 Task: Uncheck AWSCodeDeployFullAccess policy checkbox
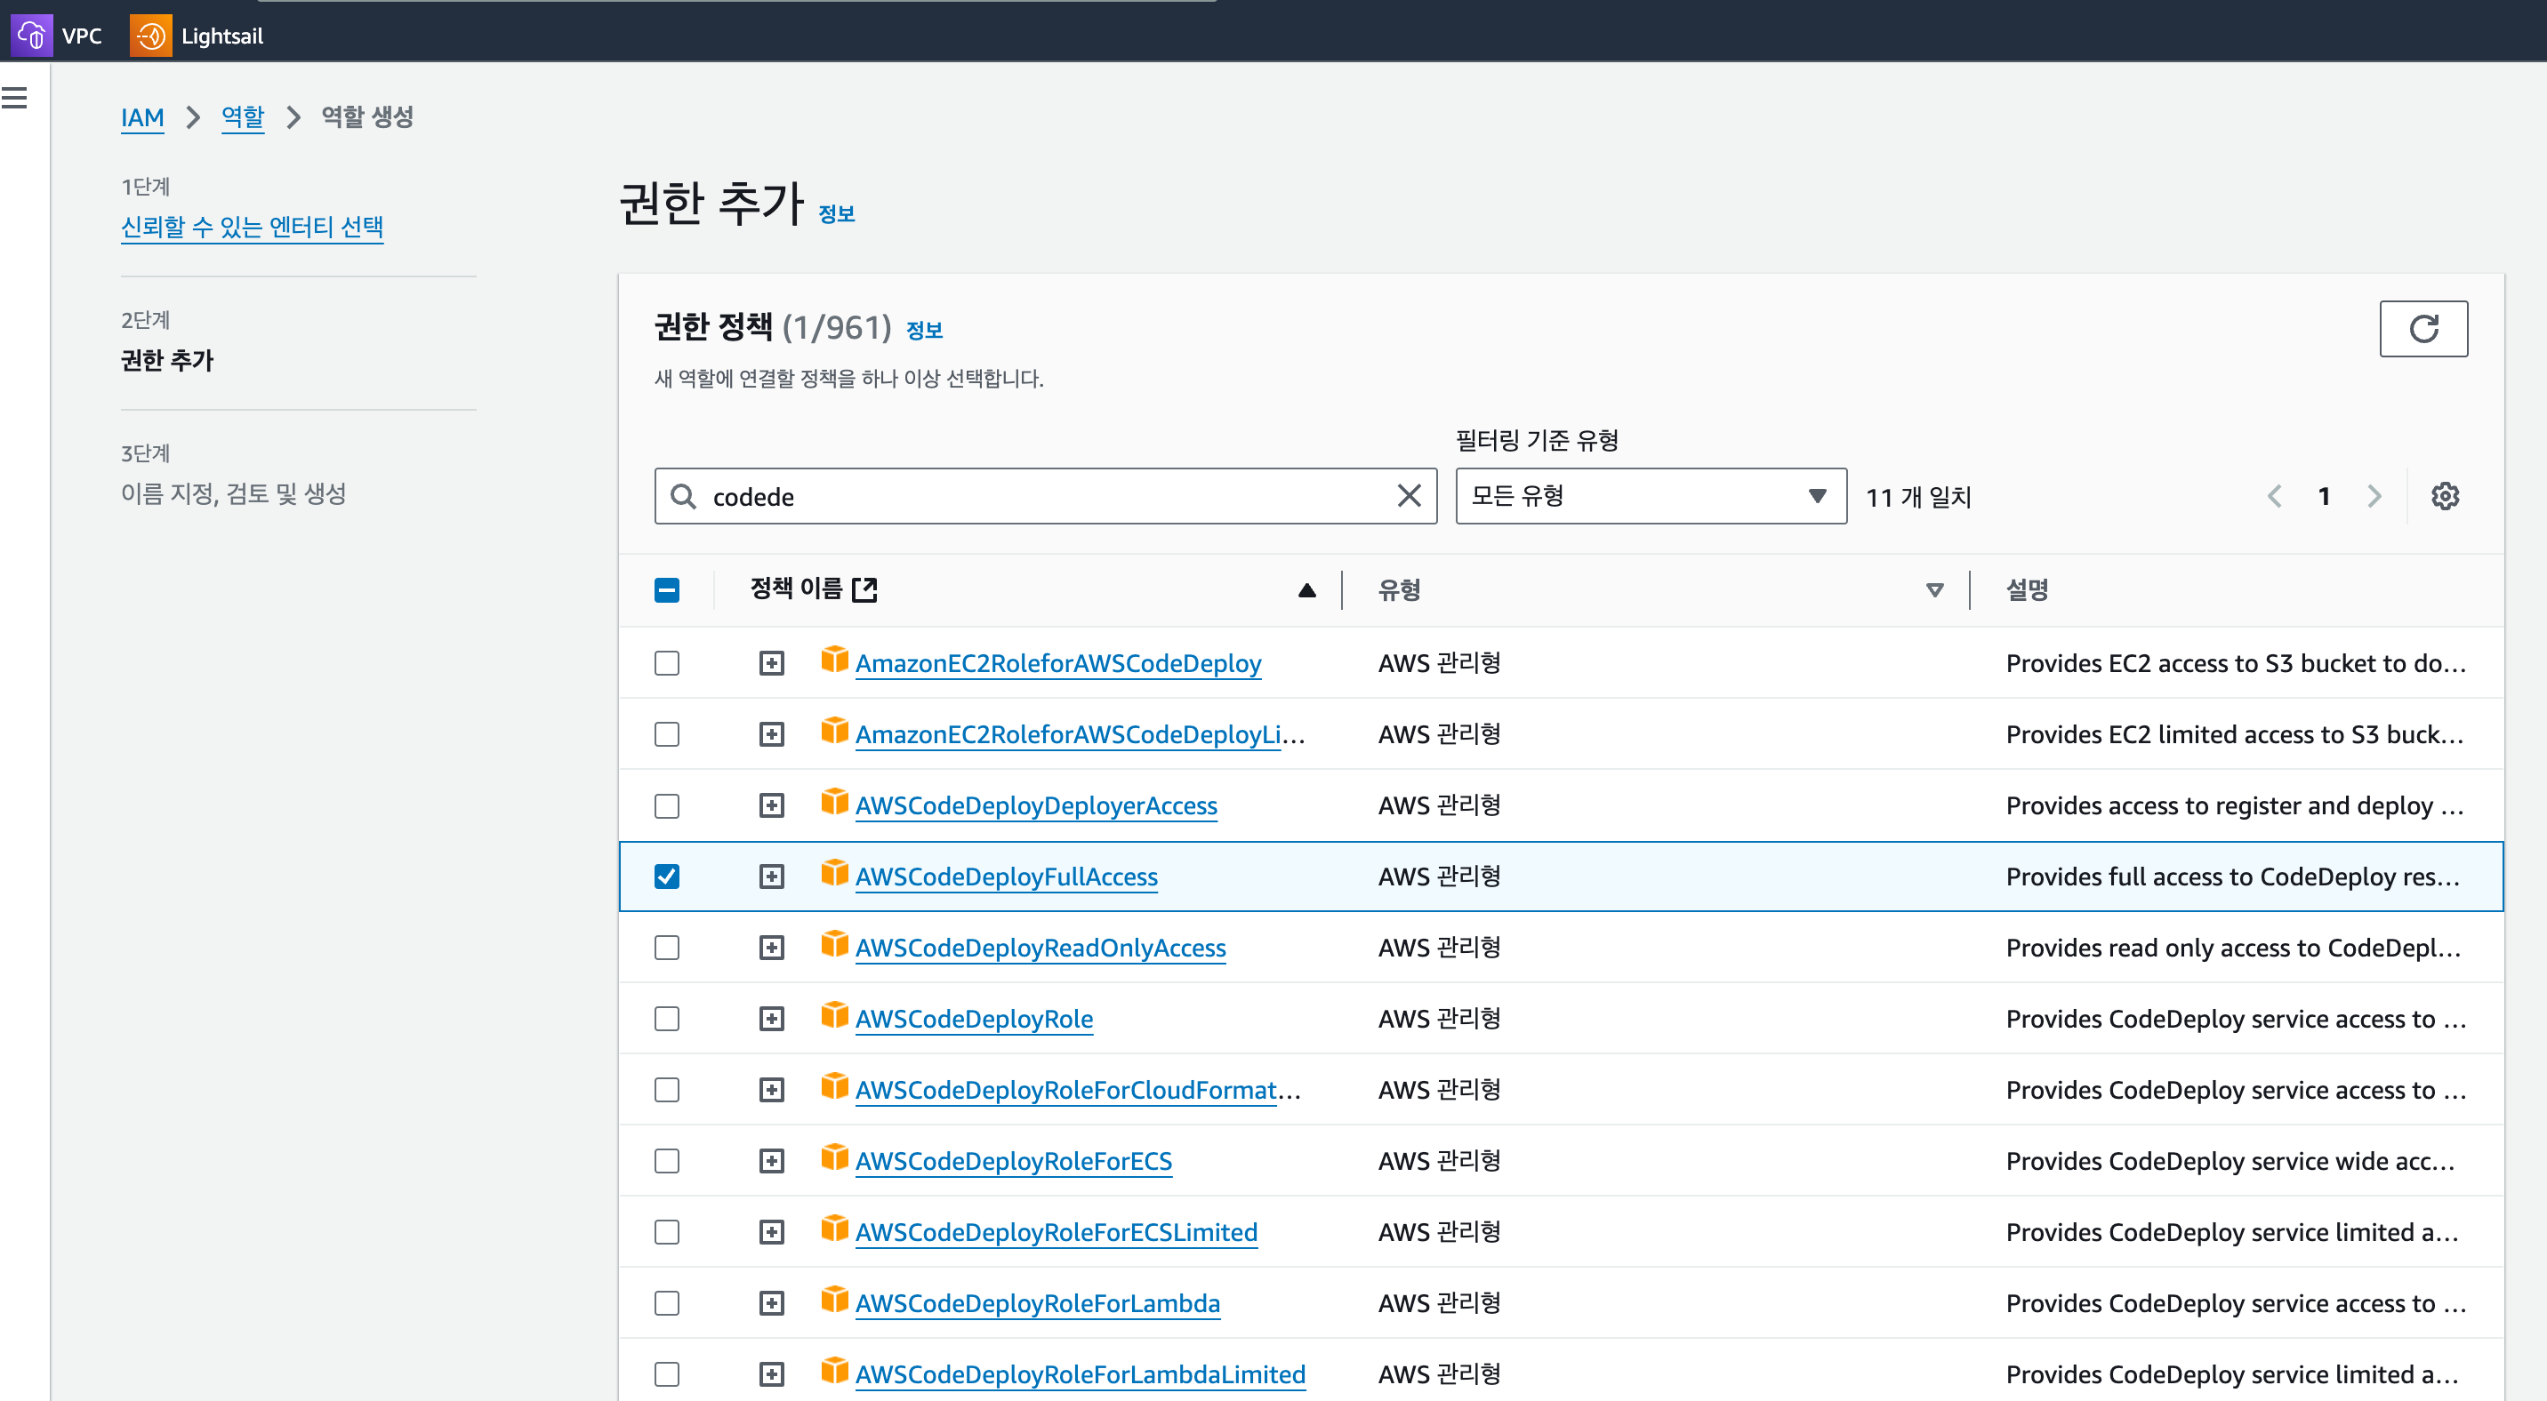point(667,877)
